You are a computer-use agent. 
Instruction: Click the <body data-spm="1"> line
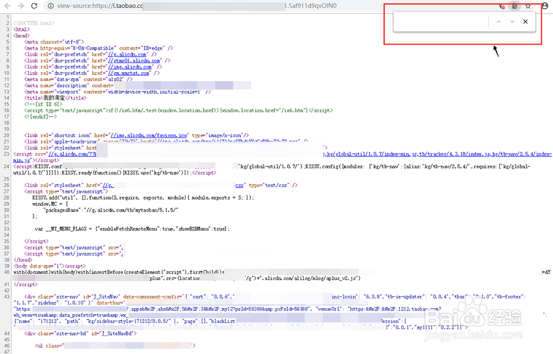tap(50, 266)
